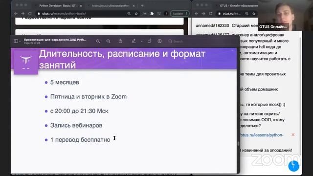Go forward in the left Chrome window
This screenshot has height=176, width=313.
coord(23,13)
